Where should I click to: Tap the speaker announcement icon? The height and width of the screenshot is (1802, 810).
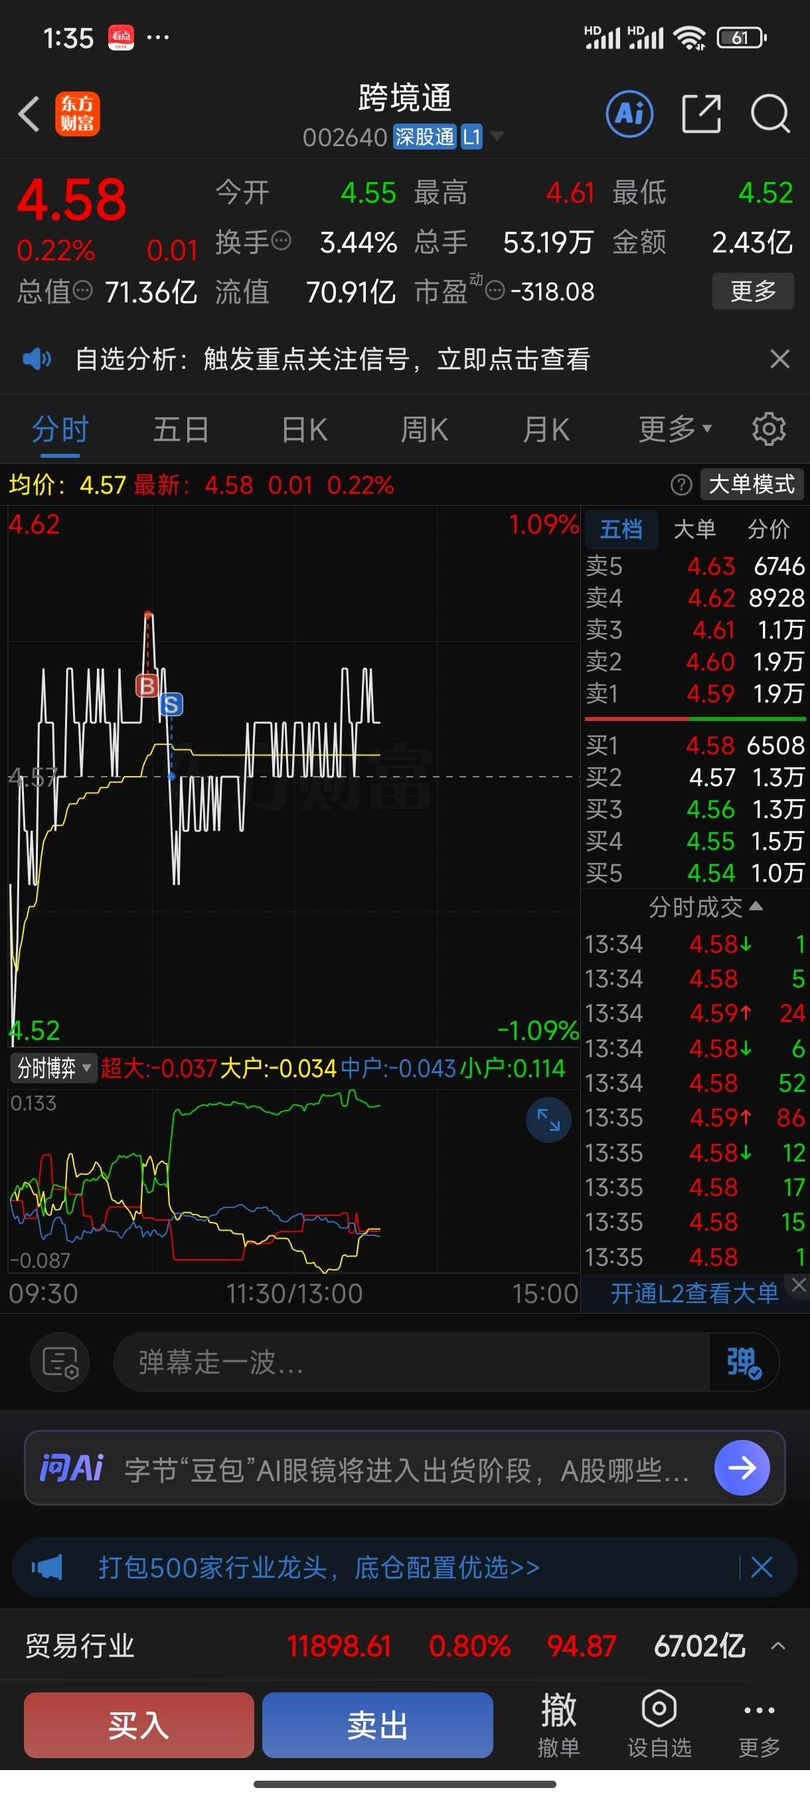tap(37, 359)
